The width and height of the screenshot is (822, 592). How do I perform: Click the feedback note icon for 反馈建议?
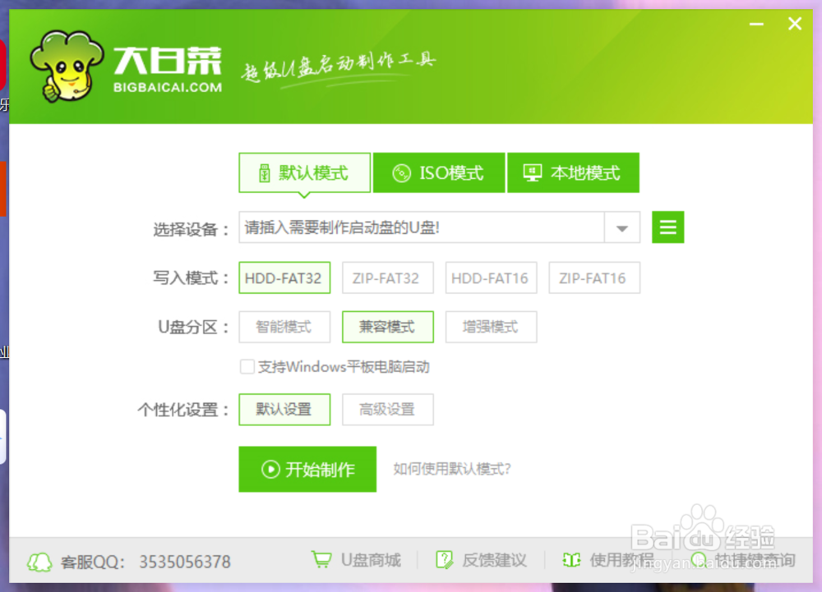pos(445,559)
